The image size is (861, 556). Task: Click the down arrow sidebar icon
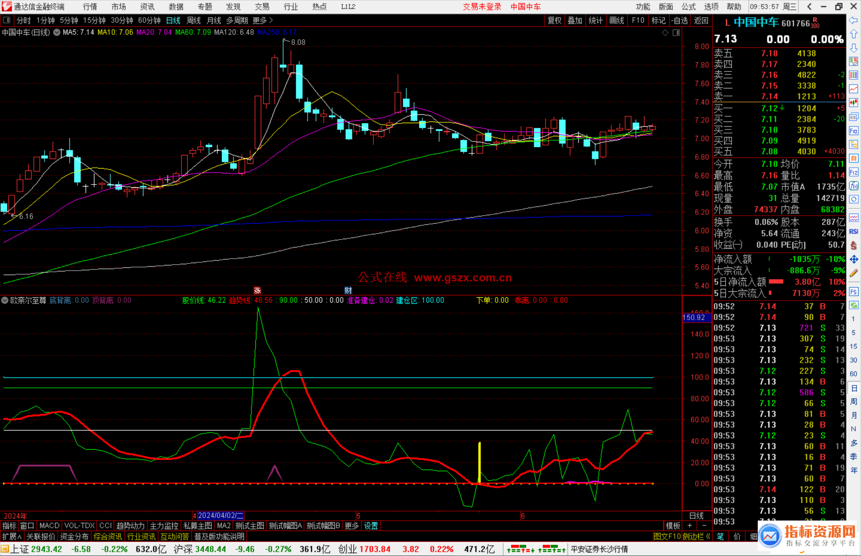(853, 48)
